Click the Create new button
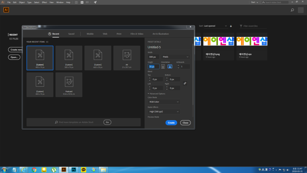The width and height of the screenshot is (307, 173). (x=15, y=50)
